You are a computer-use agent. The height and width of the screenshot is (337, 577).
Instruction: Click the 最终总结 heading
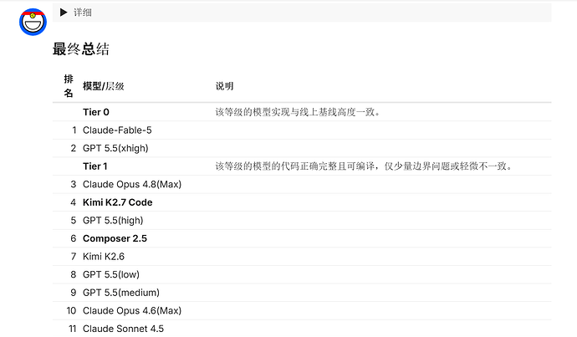(x=81, y=49)
